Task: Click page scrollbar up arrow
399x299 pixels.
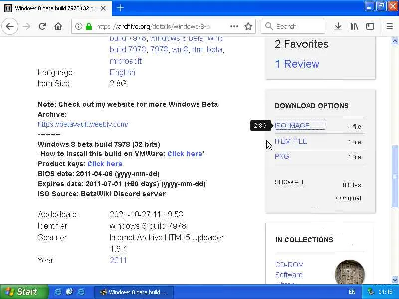Action: pyautogui.click(x=395, y=41)
